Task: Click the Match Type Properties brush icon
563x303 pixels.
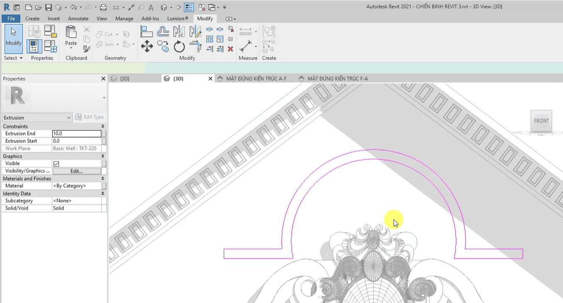Action: click(87, 49)
